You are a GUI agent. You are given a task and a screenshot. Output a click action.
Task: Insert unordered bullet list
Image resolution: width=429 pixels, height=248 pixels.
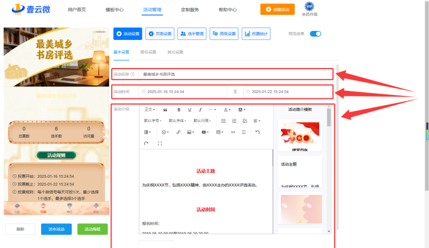pos(224,121)
